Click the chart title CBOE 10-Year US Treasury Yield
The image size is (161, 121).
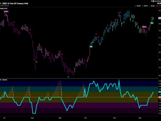(15, 3)
